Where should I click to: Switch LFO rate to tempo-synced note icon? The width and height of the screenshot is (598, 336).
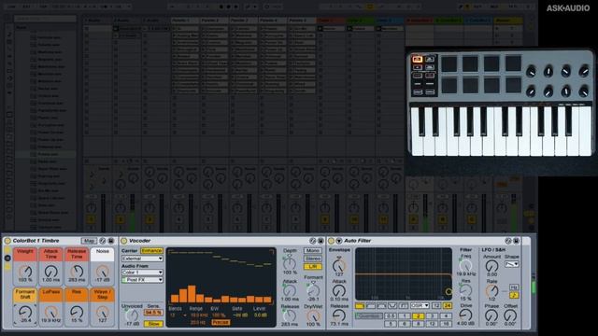pyautogui.click(x=514, y=295)
